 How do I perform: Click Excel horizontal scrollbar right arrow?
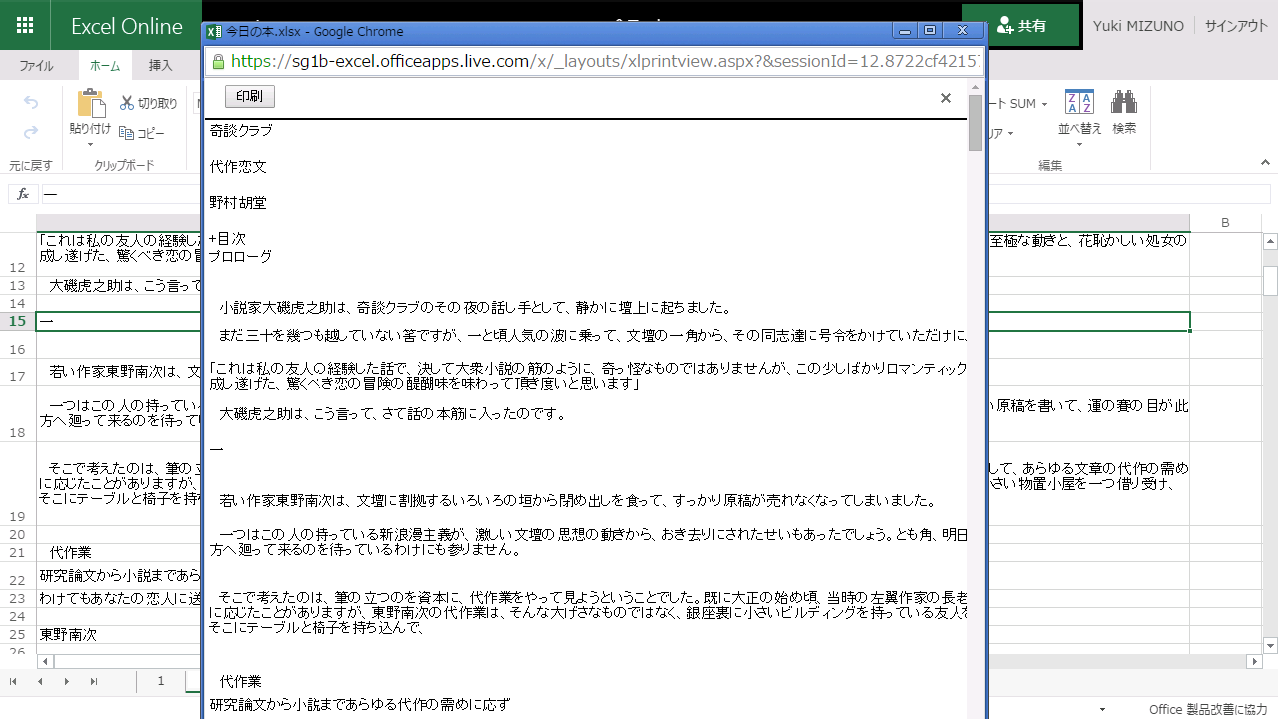pyautogui.click(x=1254, y=661)
